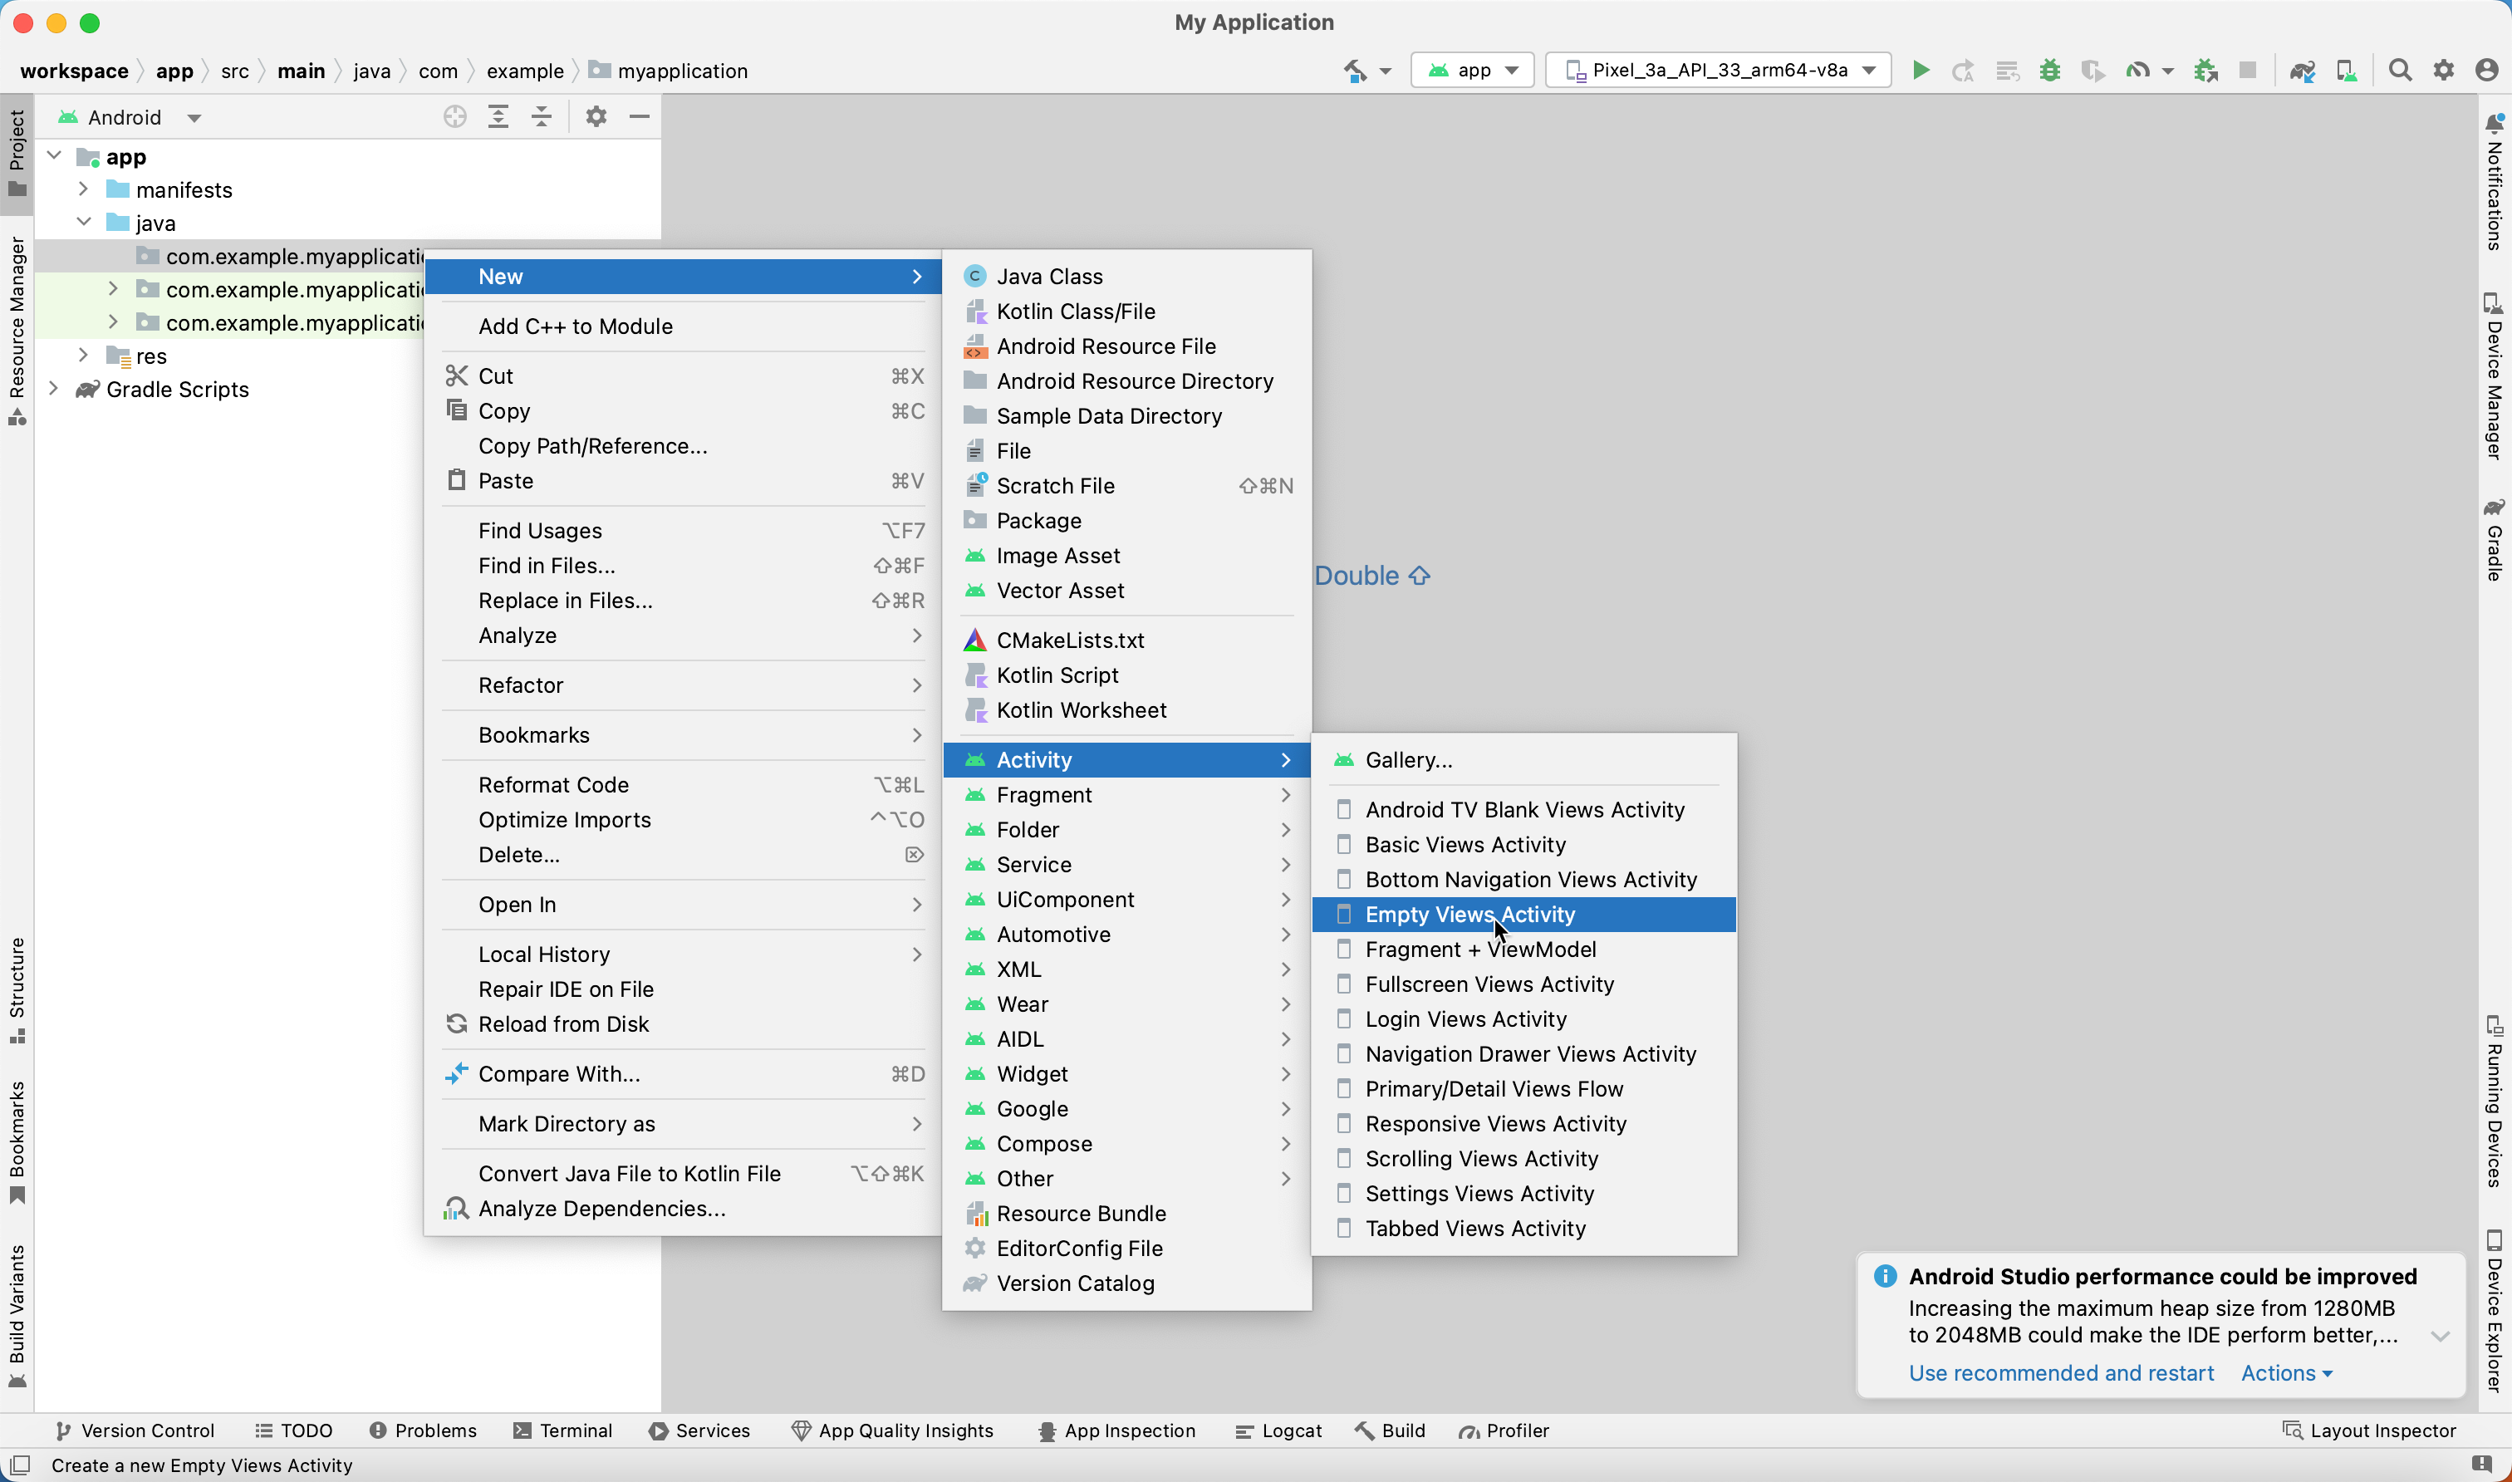Hide the Project panel with the minus icon

pos(640,118)
